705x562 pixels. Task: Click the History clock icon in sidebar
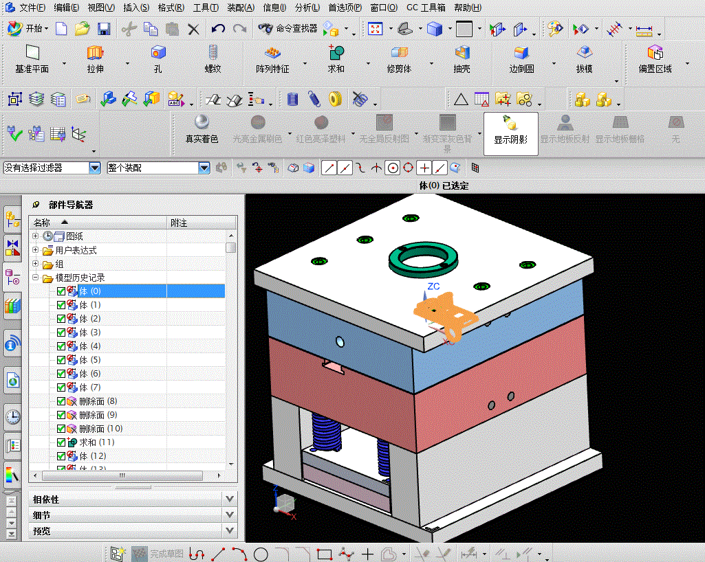[12, 416]
